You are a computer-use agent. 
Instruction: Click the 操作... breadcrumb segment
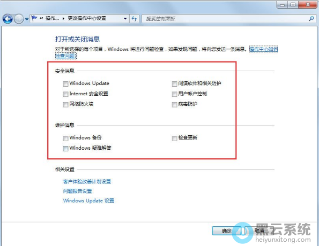[x=52, y=19]
